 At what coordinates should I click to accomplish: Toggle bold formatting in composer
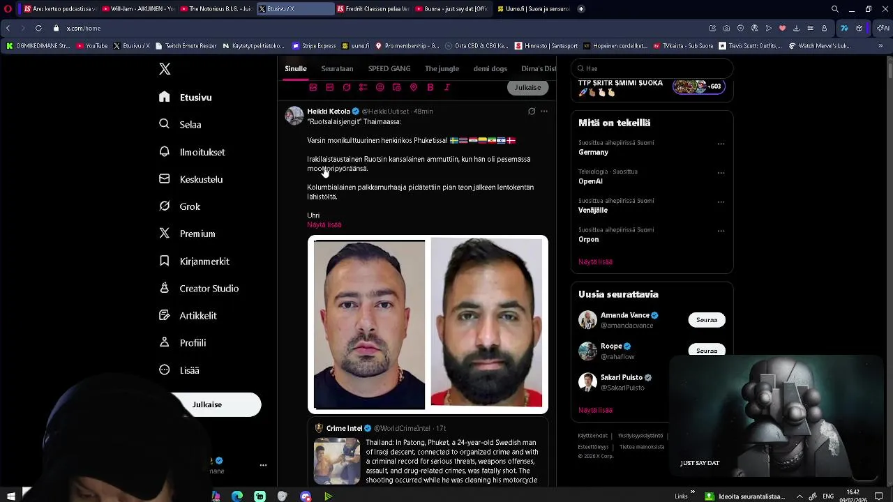(430, 87)
